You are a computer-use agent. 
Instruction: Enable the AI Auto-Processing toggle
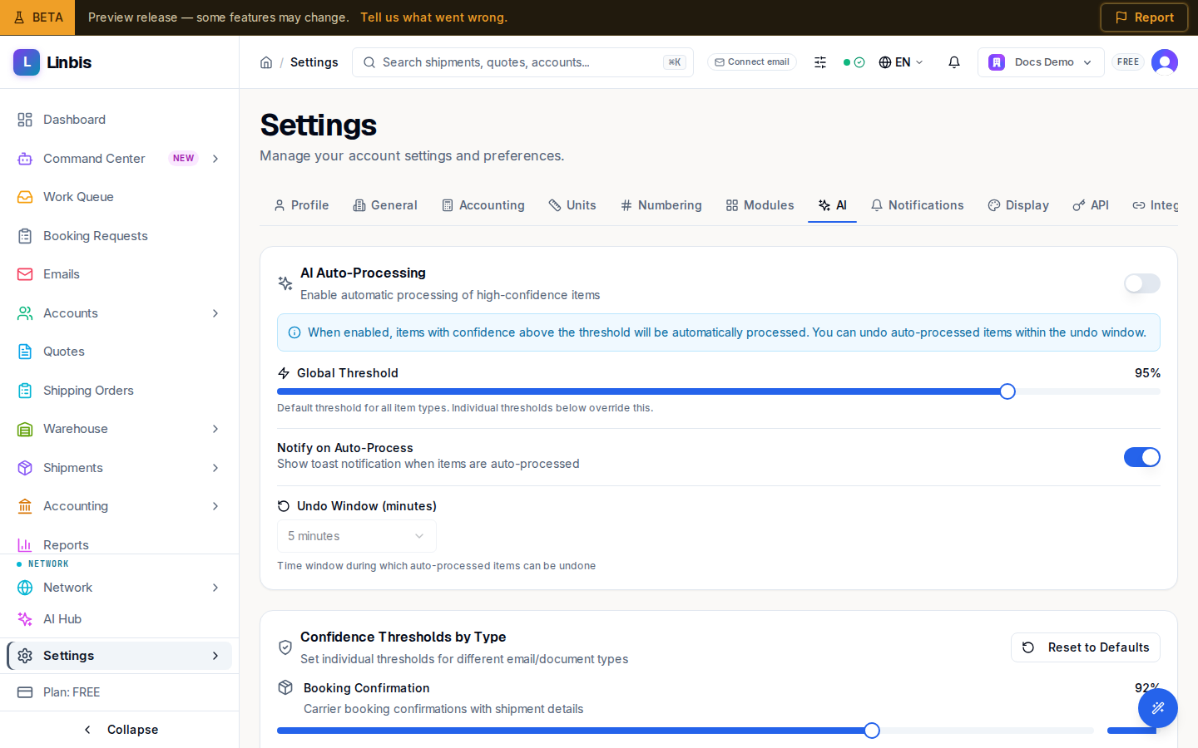click(1141, 283)
